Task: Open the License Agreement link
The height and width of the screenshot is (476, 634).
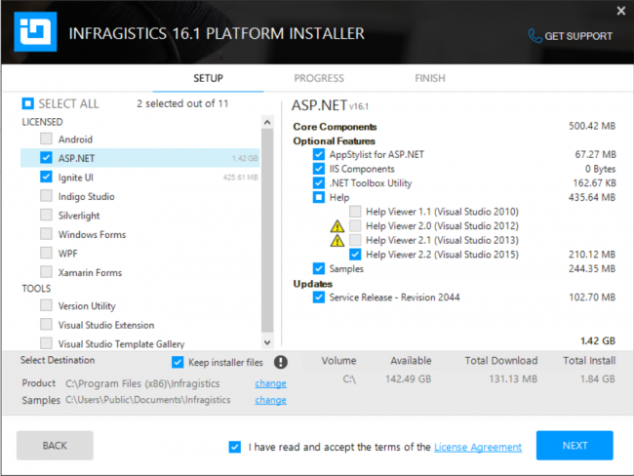Action: (x=478, y=447)
